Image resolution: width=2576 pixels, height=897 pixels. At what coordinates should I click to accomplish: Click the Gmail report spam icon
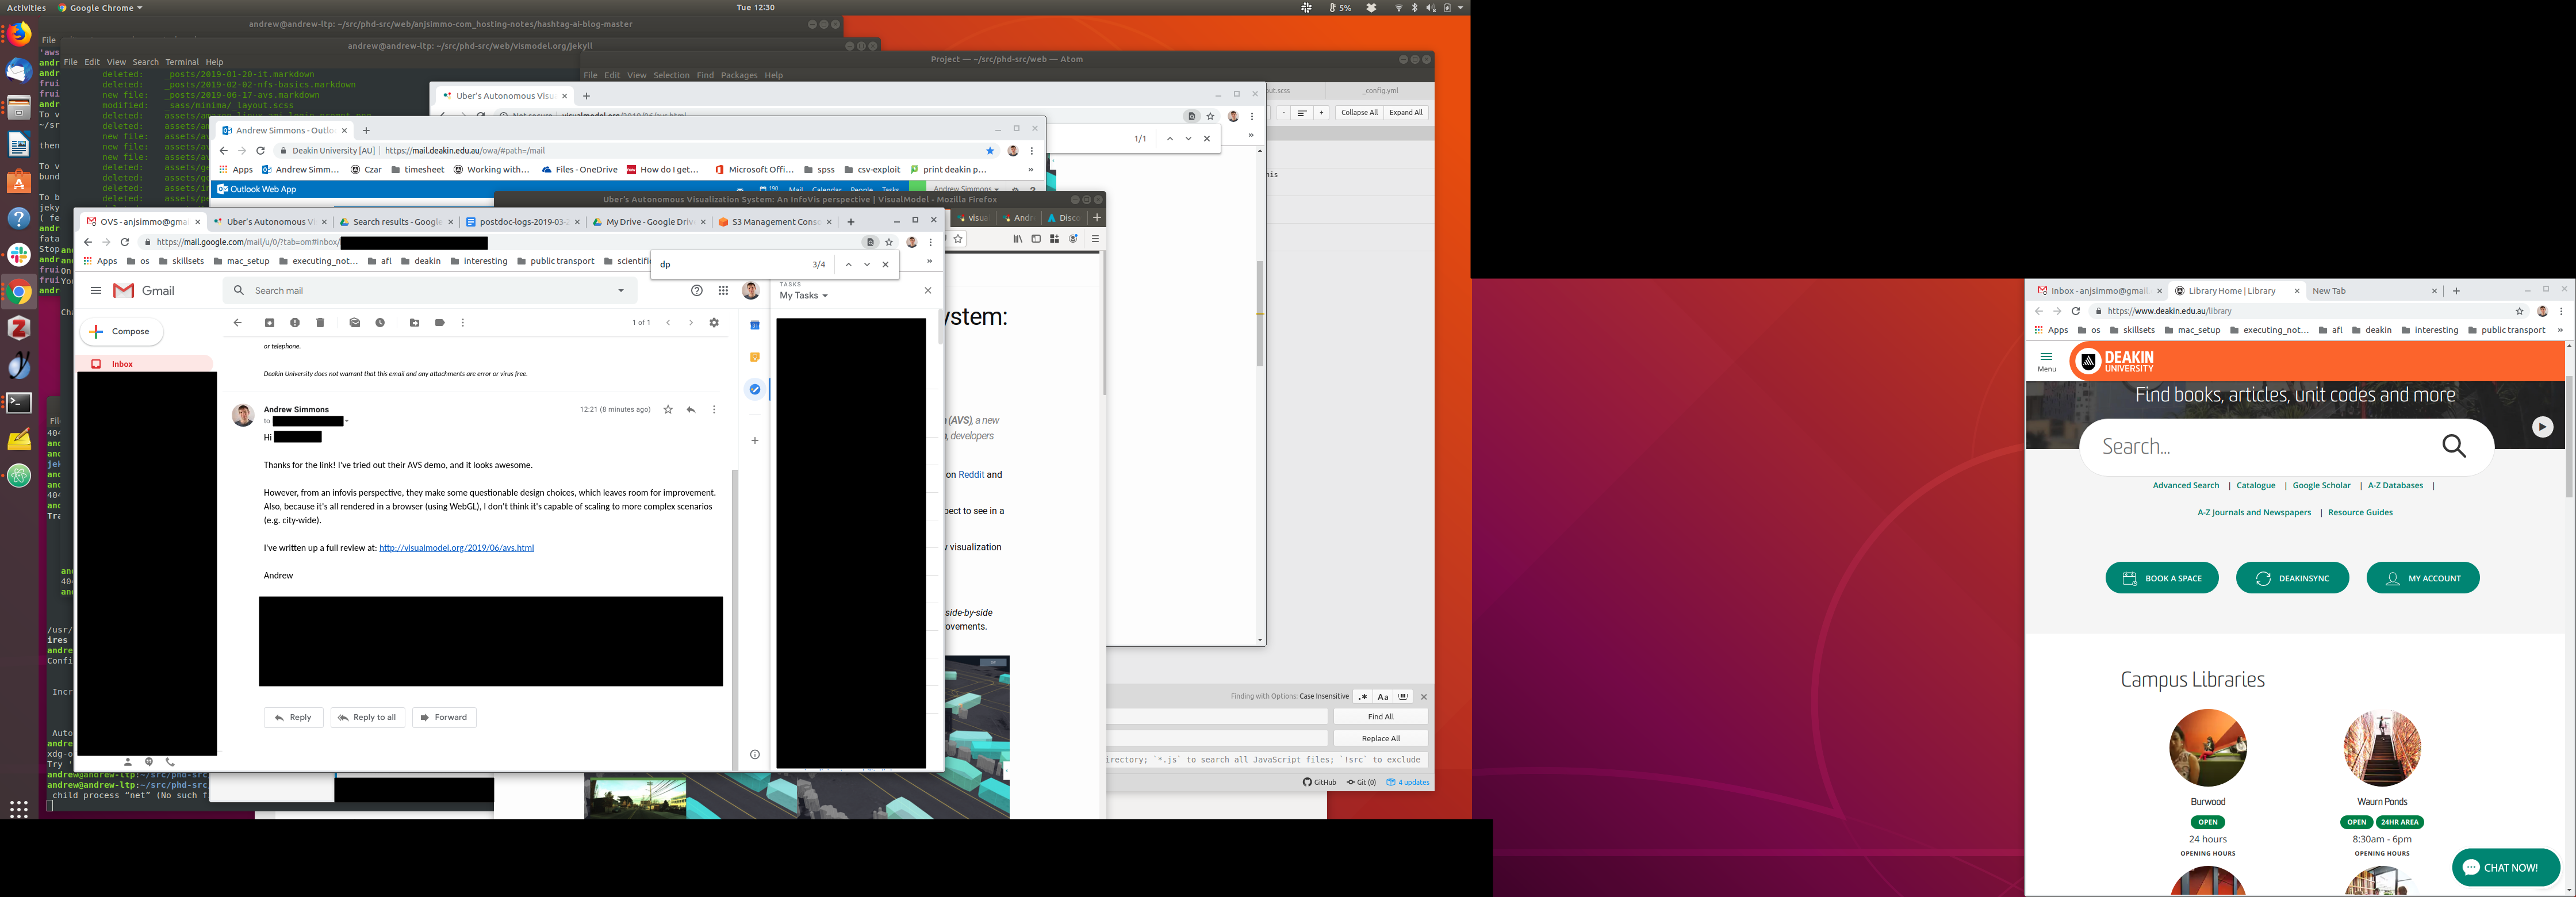[x=295, y=323]
